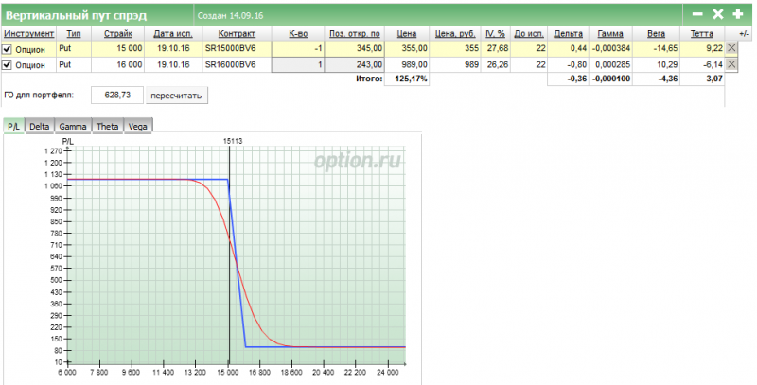
Task: Click the +/- column header
Action: (x=744, y=34)
